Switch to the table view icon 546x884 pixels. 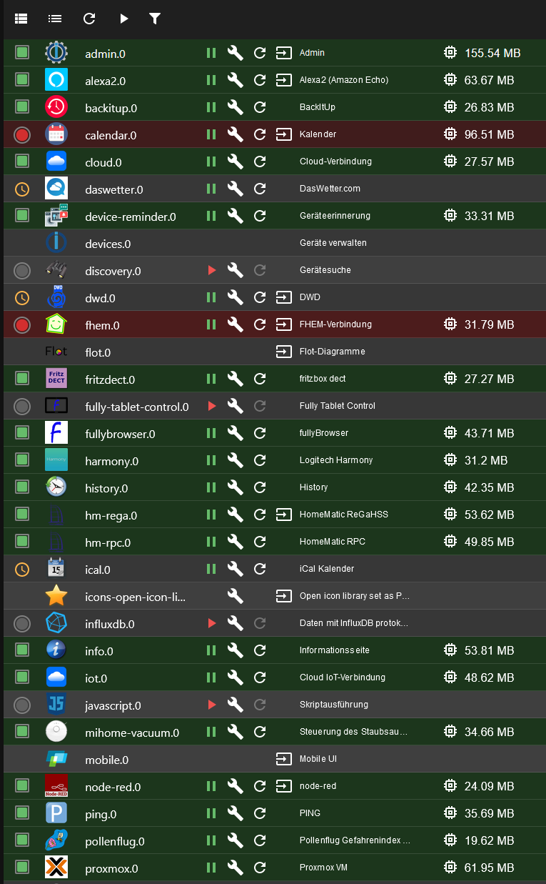21,19
